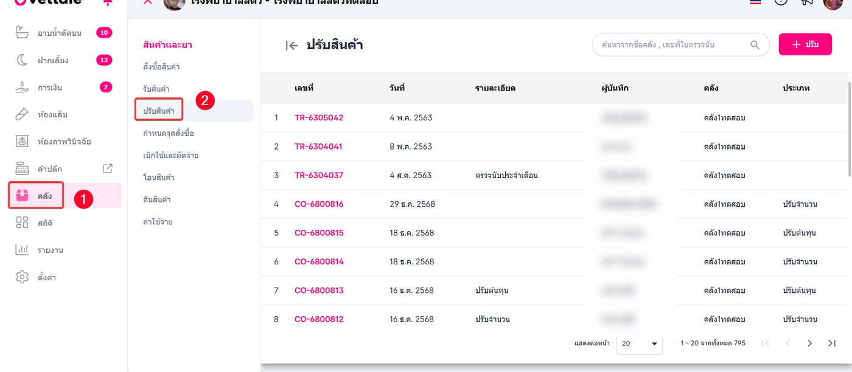Viewport: 852px width, 372px height.
Task: Click the อาบน้ำตัดขน bathtub icon
Action: point(23,33)
